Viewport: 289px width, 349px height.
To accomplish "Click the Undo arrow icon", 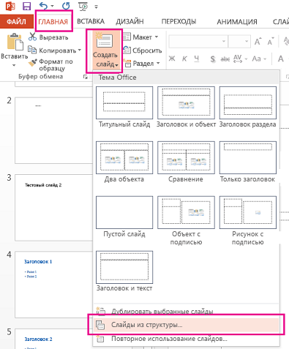I will [43, 6].
